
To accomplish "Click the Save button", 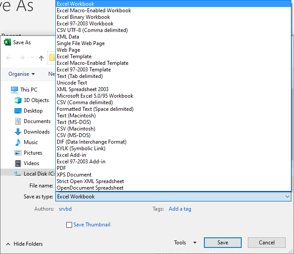I will (223, 243).
